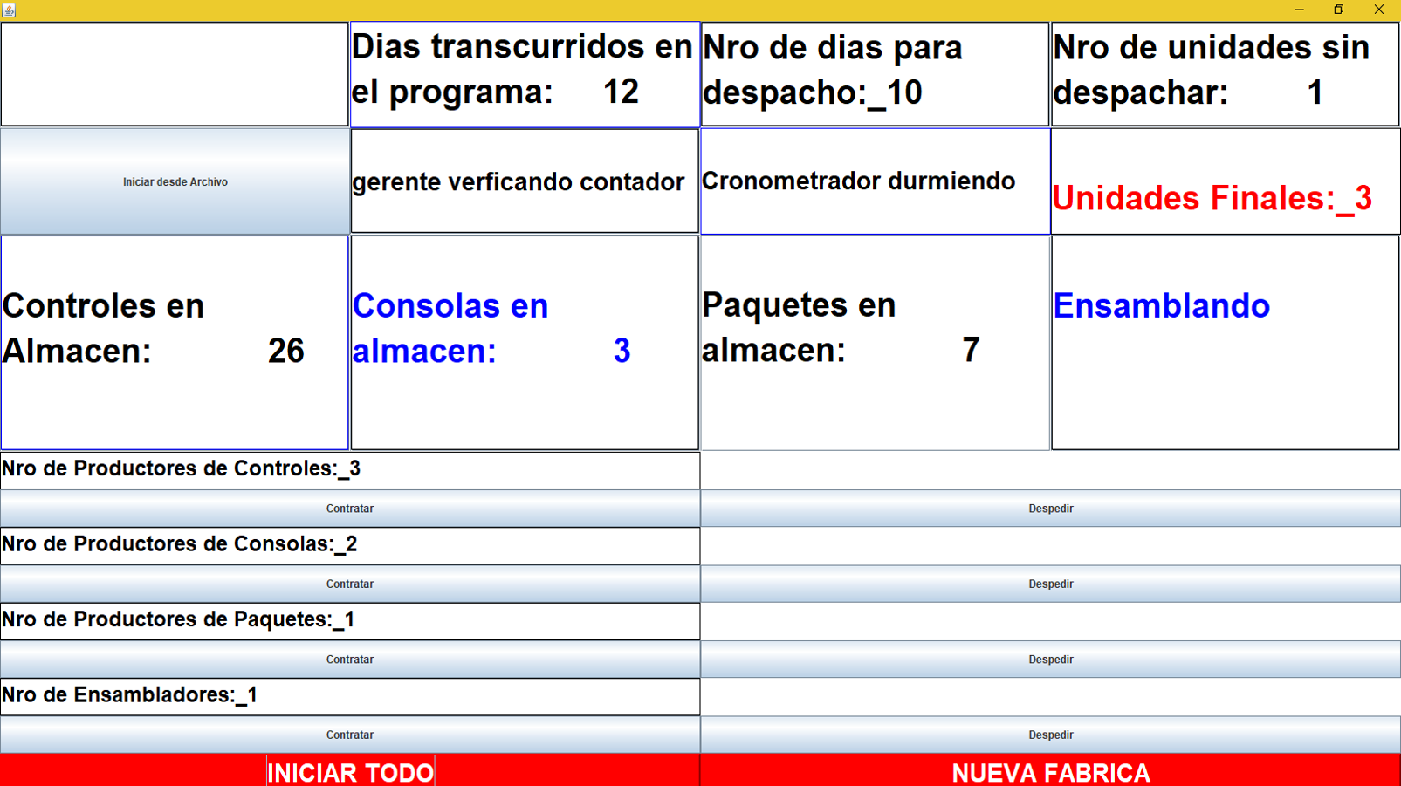This screenshot has height=786, width=1401.
Task: Click Despedir for Productores de Paquetes
Action: point(1051,660)
